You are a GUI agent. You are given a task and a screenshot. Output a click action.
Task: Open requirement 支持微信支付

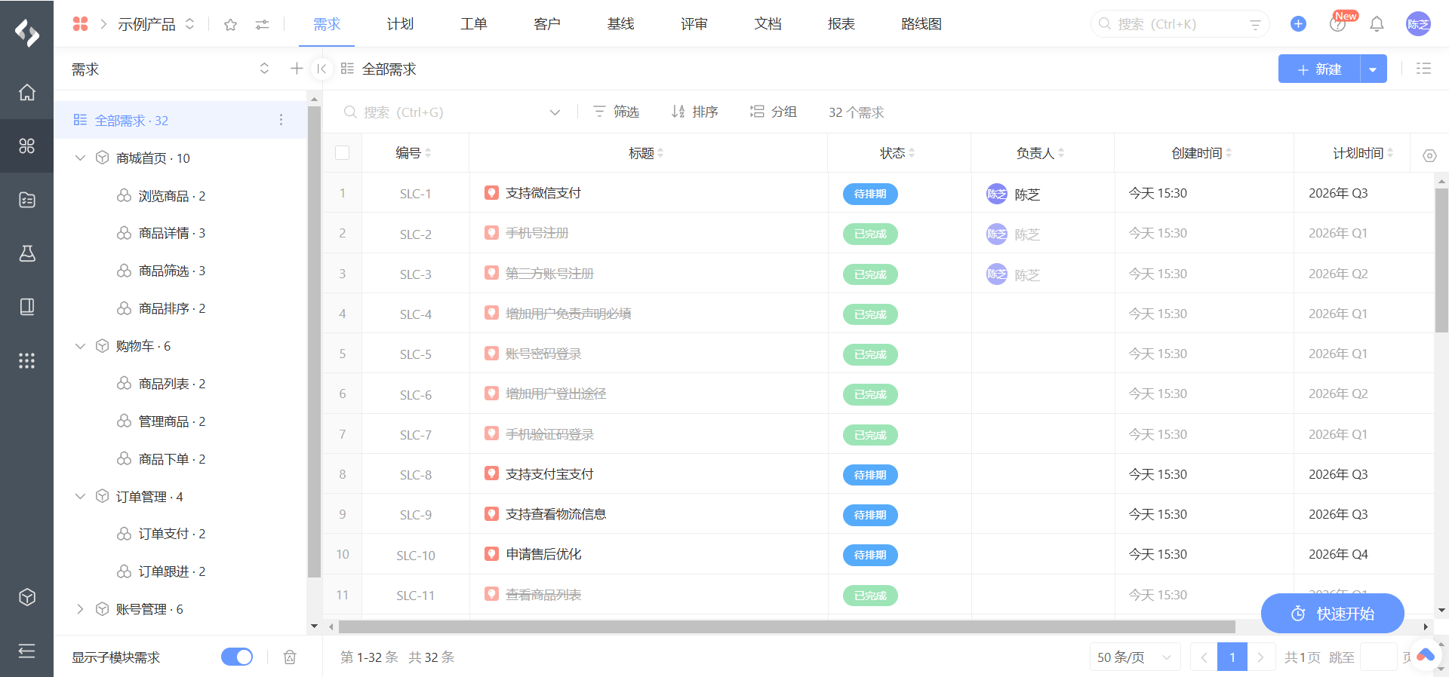click(543, 193)
